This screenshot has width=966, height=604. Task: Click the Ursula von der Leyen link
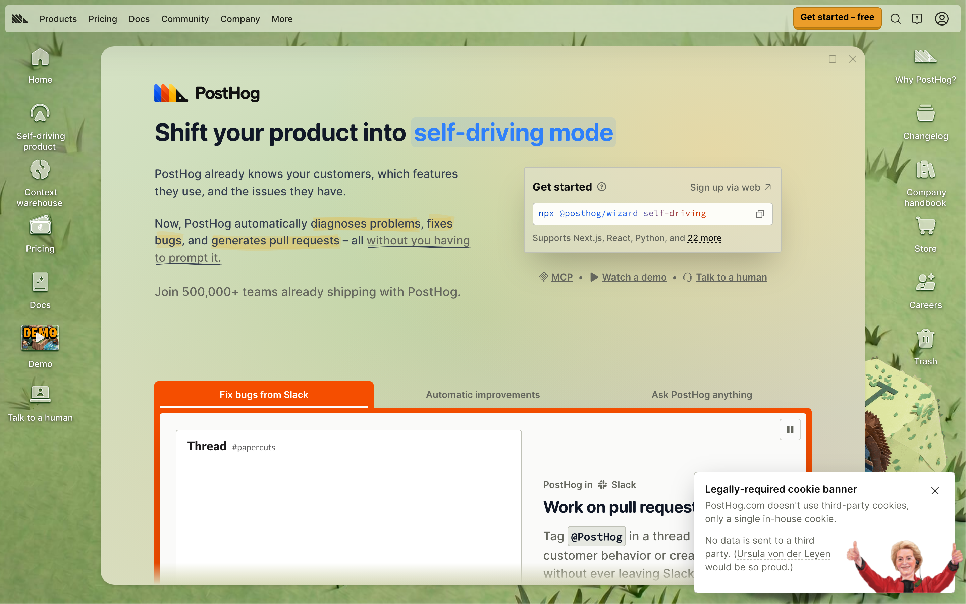(783, 554)
